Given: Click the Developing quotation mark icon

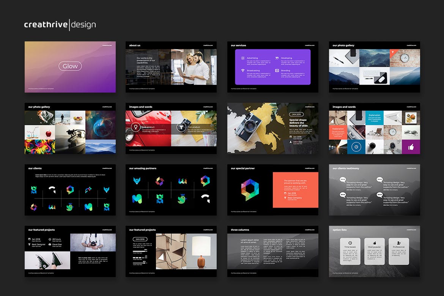Looking at the screenshot, I should [x=277, y=58].
